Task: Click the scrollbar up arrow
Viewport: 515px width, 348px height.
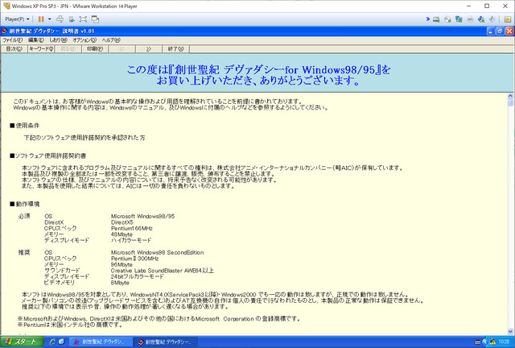Action: point(510,96)
